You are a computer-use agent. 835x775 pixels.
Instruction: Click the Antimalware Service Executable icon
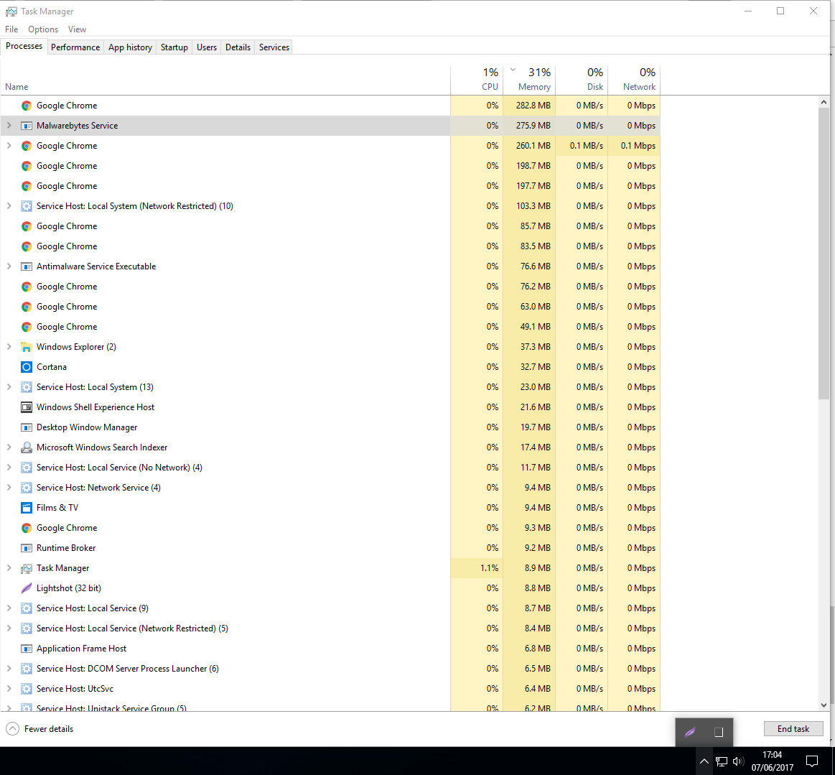(26, 266)
